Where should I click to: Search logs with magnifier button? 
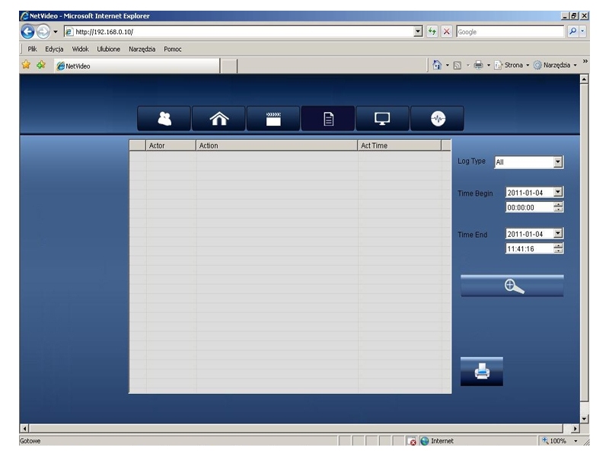tap(512, 286)
